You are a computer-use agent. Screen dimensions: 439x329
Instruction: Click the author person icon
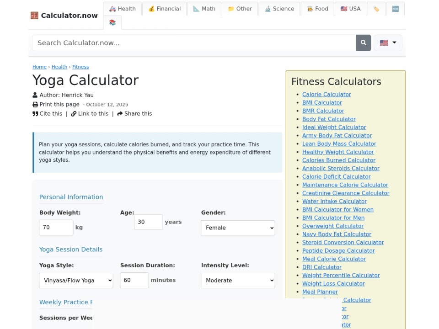pos(35,95)
